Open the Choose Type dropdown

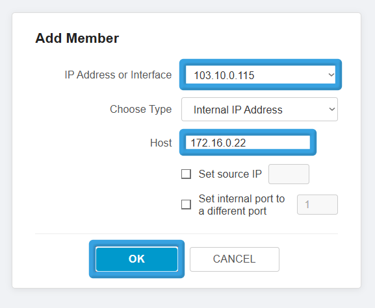[x=259, y=110]
